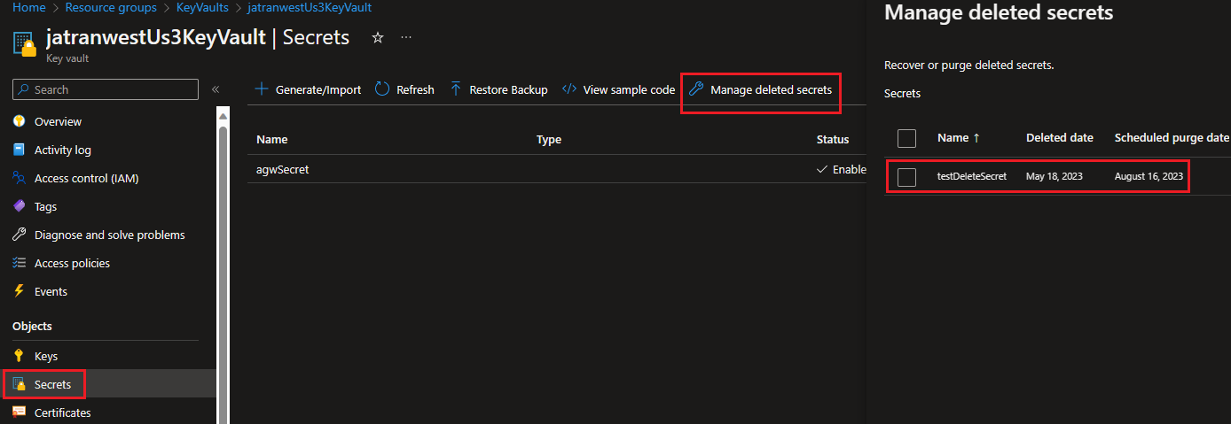Click the purple Tags icon
The width and height of the screenshot is (1231, 424).
[x=19, y=206]
